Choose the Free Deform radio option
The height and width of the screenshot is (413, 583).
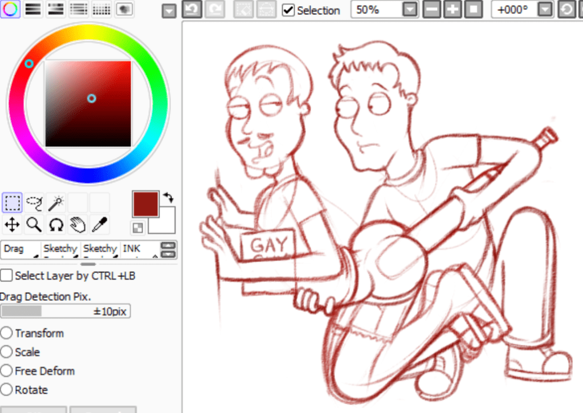coord(6,371)
